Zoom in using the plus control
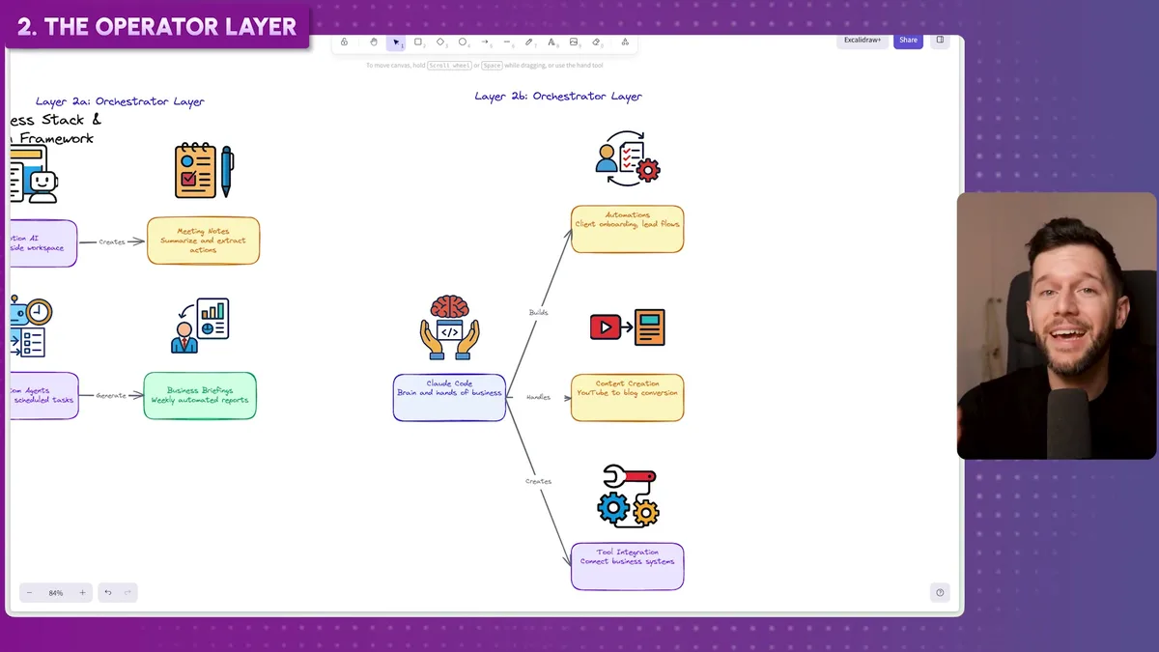Image resolution: width=1159 pixels, height=652 pixels. point(82,592)
